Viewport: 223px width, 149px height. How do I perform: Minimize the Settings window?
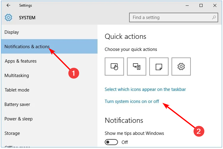click(x=187, y=5)
